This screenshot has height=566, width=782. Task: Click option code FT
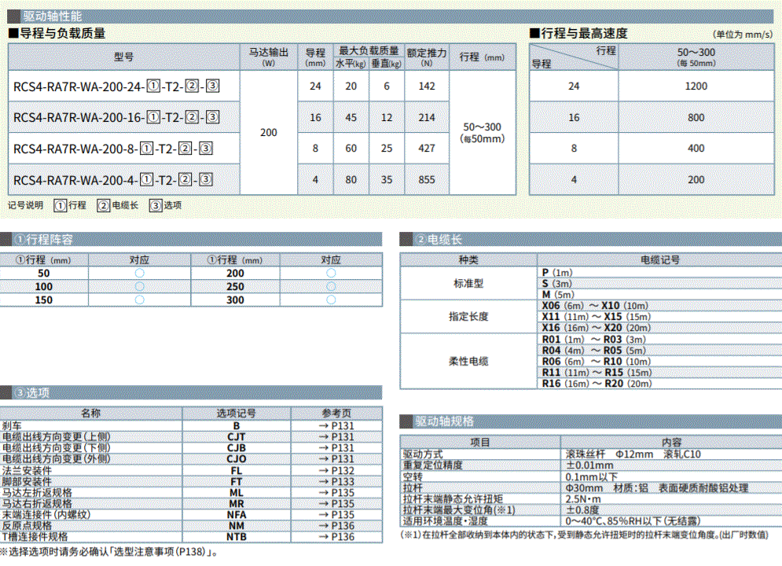(236, 482)
